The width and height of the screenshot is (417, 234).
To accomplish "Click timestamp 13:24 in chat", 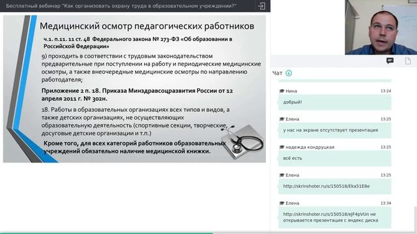I will (x=386, y=91).
